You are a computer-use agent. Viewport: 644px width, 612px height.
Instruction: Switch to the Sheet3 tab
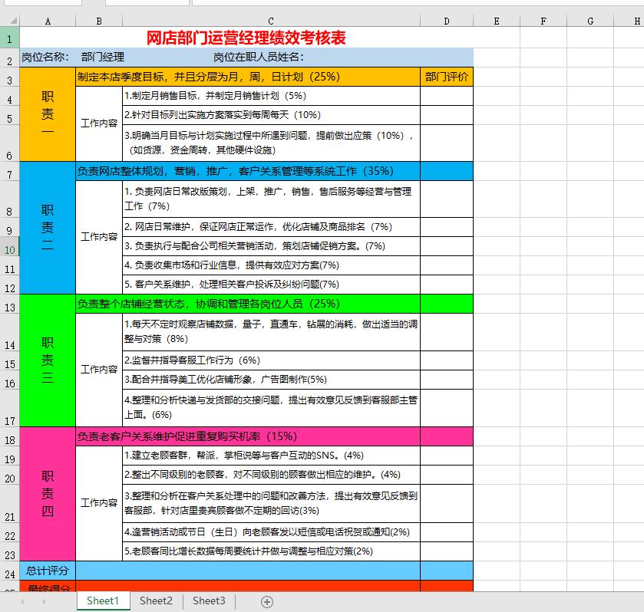point(208,602)
